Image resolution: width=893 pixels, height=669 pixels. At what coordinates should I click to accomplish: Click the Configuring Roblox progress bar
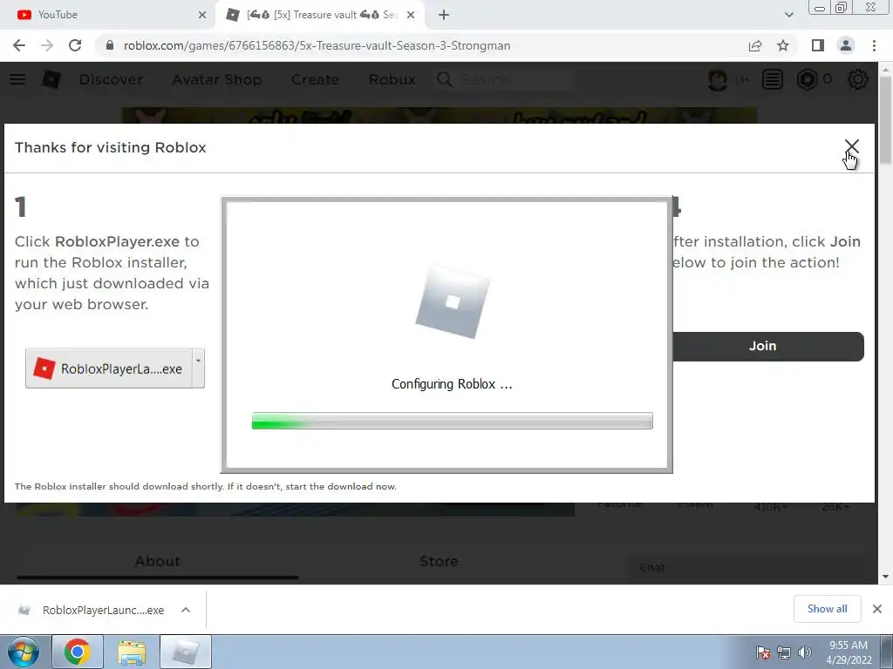coord(453,421)
